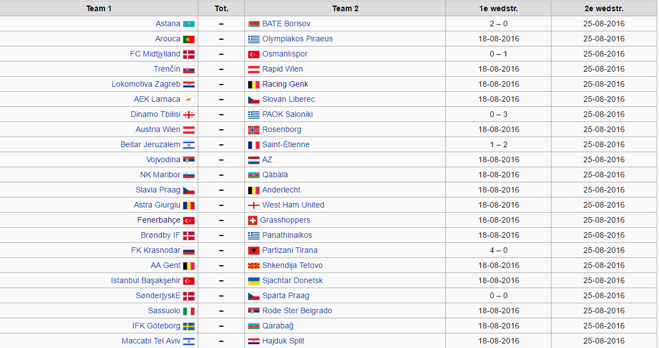659x348 pixels.
Task: Click the Dutch flag beside AZ
Action: 253,161
